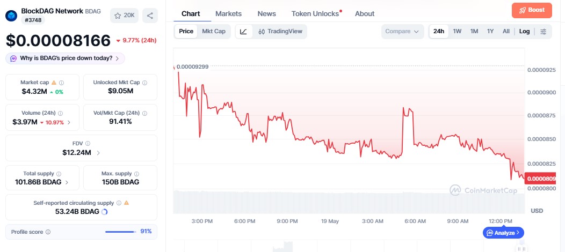Click the Profile score progress bar

pos(121,232)
